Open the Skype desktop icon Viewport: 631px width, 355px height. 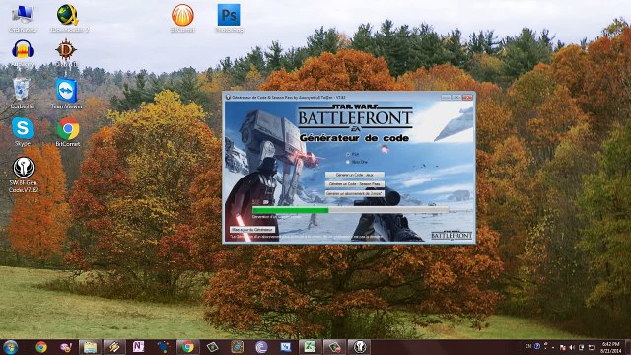(x=23, y=131)
